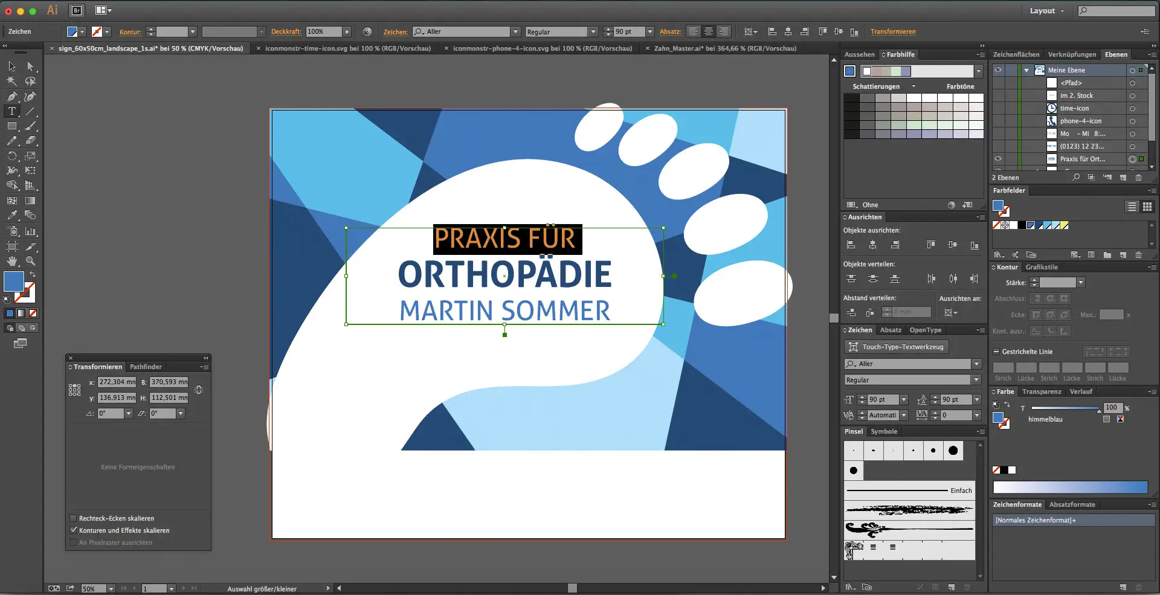Image resolution: width=1160 pixels, height=595 pixels.
Task: Open the font family dropdown in Zeichen panel
Action: tap(976, 364)
